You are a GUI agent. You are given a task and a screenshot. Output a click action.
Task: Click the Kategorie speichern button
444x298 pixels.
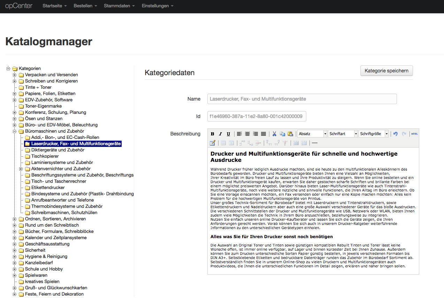pyautogui.click(x=386, y=70)
